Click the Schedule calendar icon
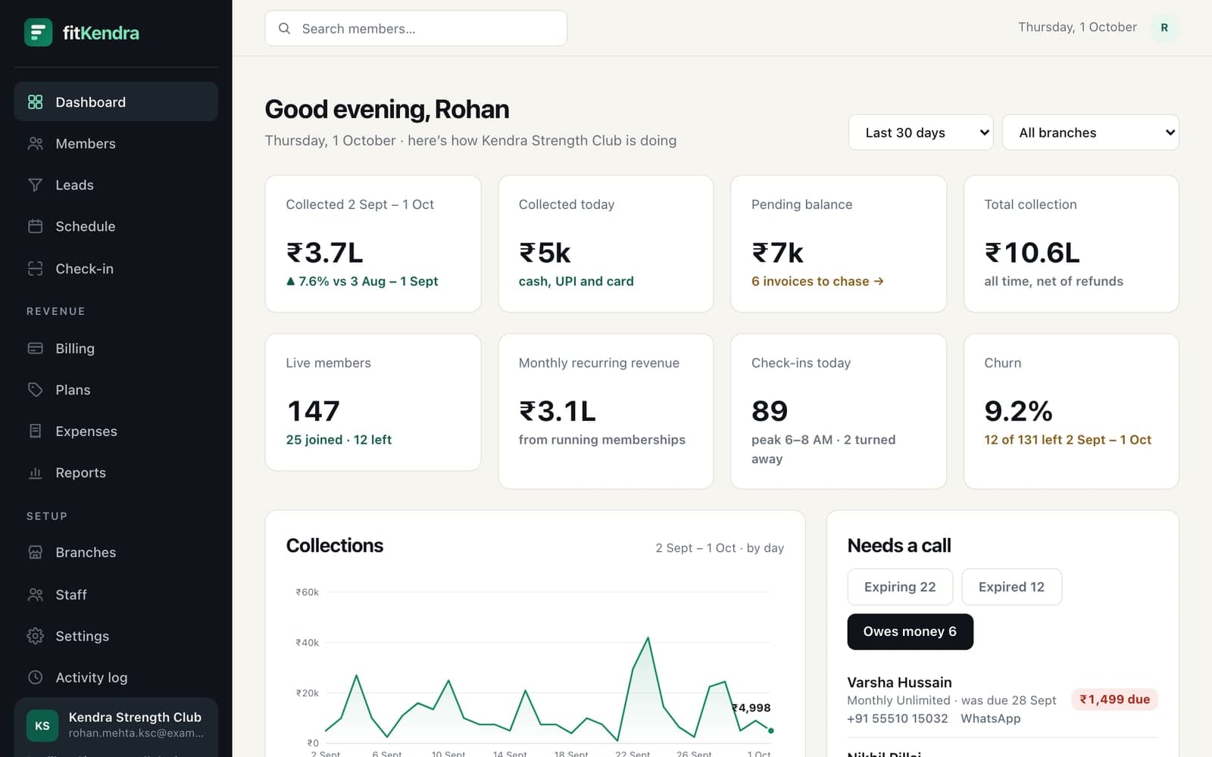Viewport: 1212px width, 757px height. (x=35, y=226)
